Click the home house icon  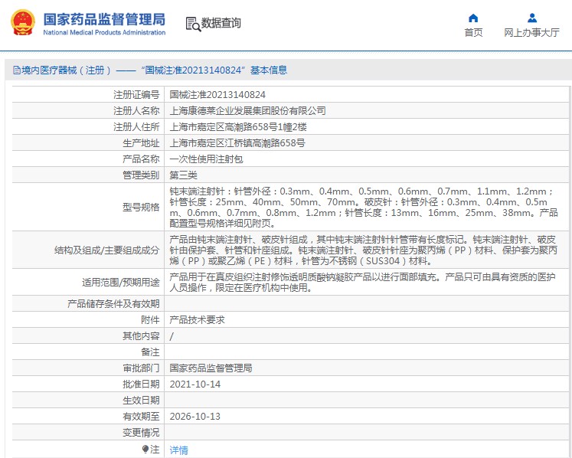473,18
